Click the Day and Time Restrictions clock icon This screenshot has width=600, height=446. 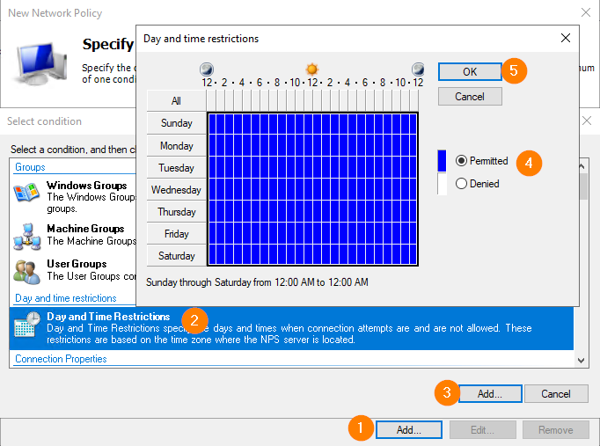click(26, 325)
